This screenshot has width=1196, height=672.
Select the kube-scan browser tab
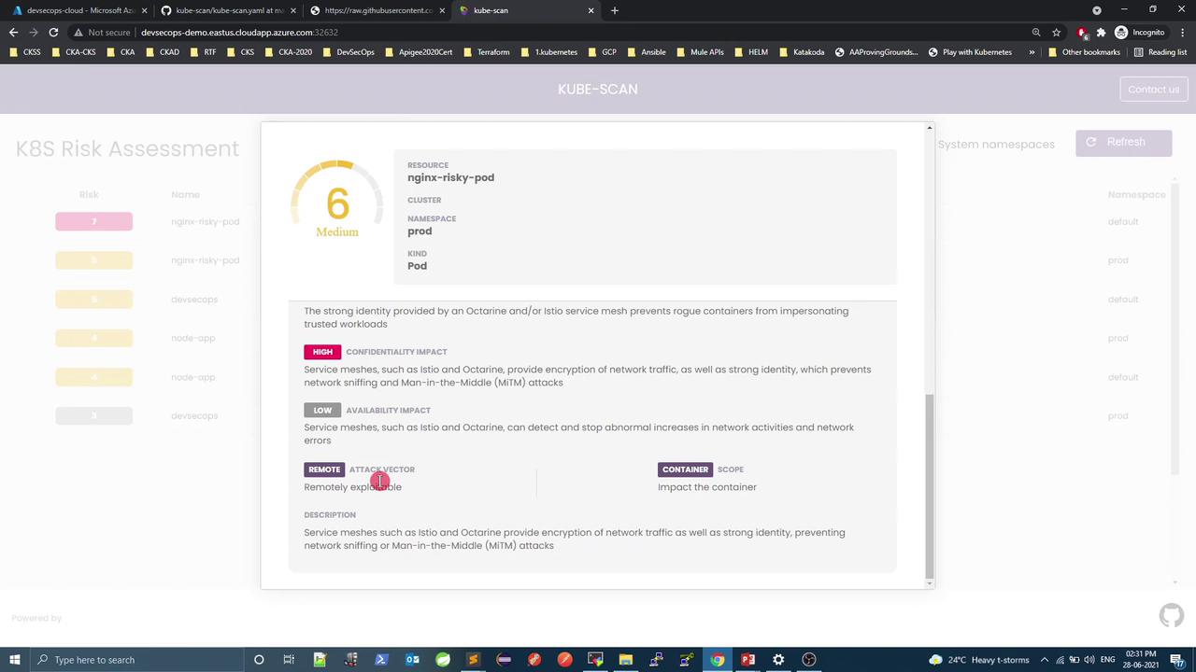coord(526,10)
